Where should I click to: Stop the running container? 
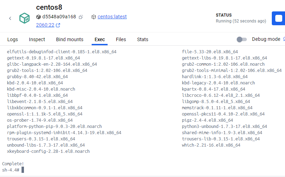278,18
